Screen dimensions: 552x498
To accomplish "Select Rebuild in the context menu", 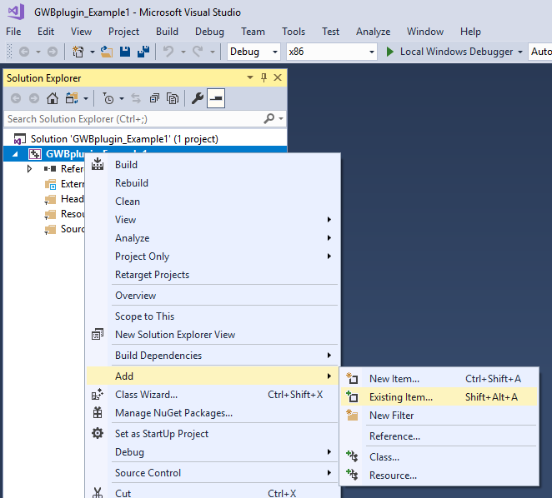I will [213, 183].
